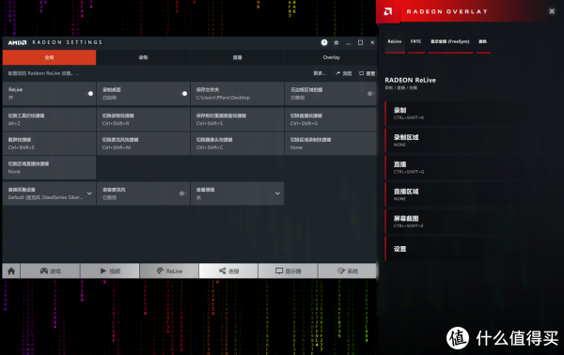Switch to the Overlay tab in Radeon Settings
The image size is (564, 355).
(x=331, y=57)
